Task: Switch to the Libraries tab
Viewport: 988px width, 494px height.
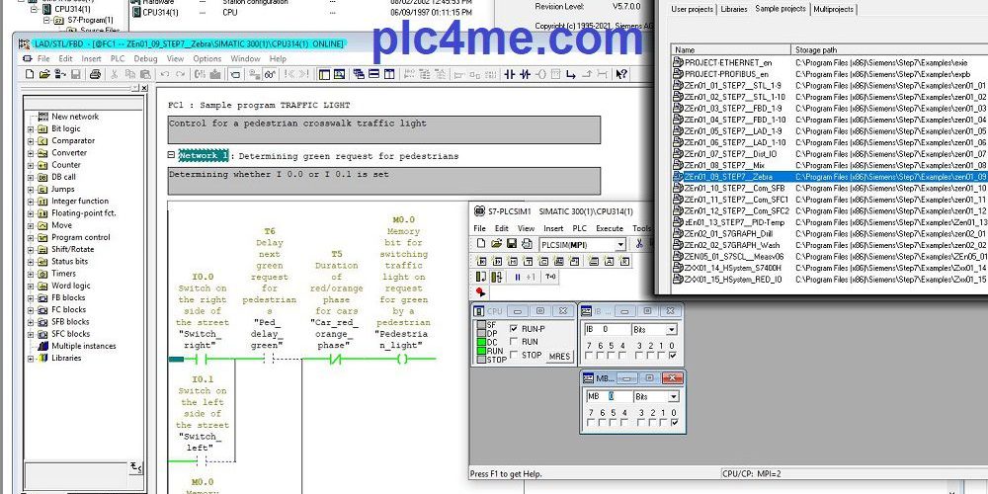Action: (733, 9)
